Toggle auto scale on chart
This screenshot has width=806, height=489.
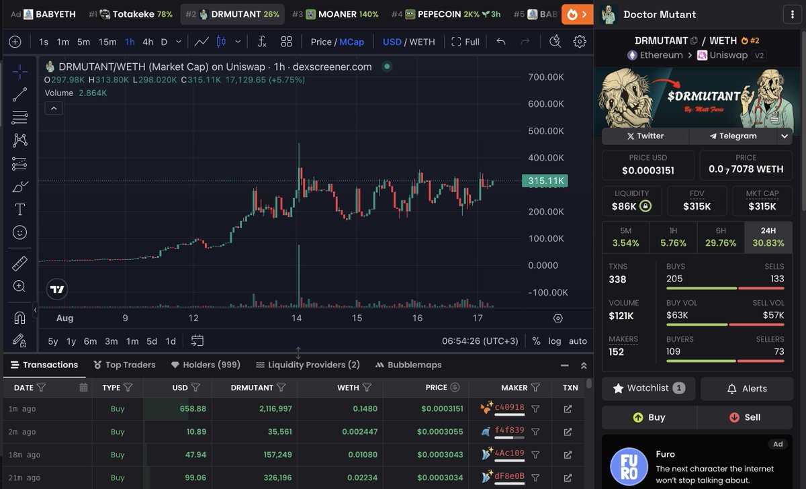tap(578, 341)
